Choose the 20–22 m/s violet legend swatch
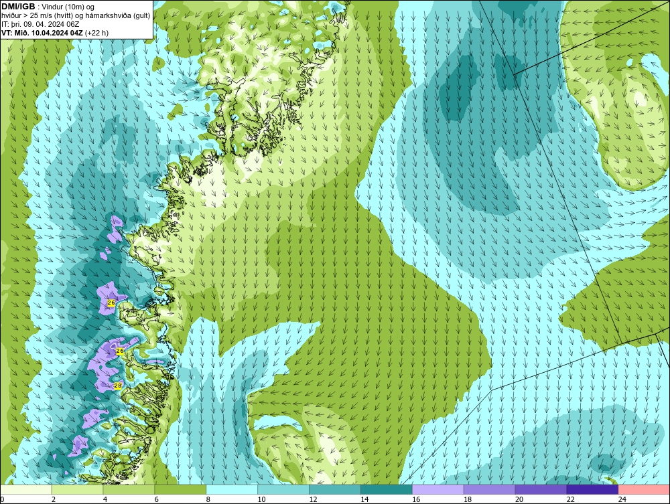670x504 pixels. [541, 489]
